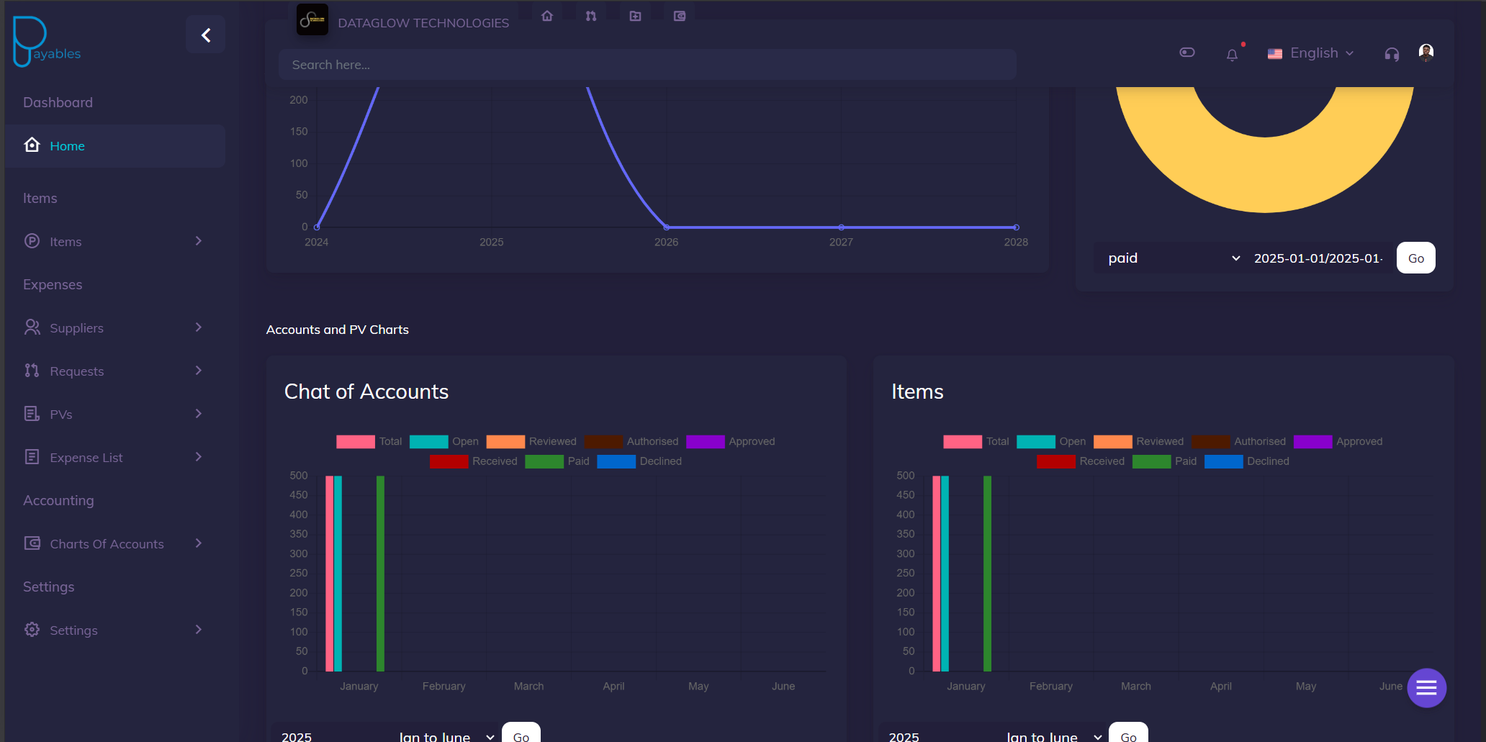Click the Open teal legend swatch in Items
Image resolution: width=1486 pixels, height=742 pixels.
point(1035,442)
